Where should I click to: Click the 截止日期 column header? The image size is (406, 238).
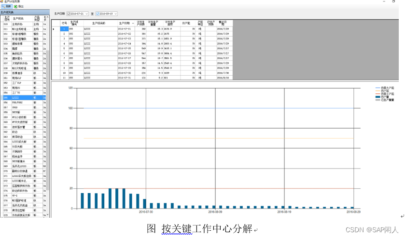click(224, 23)
